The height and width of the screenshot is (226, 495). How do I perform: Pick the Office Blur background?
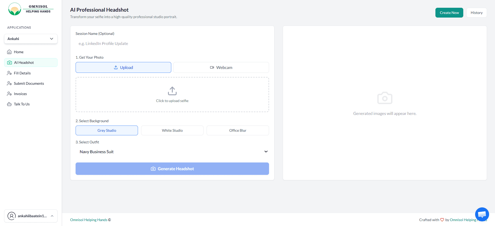(238, 130)
